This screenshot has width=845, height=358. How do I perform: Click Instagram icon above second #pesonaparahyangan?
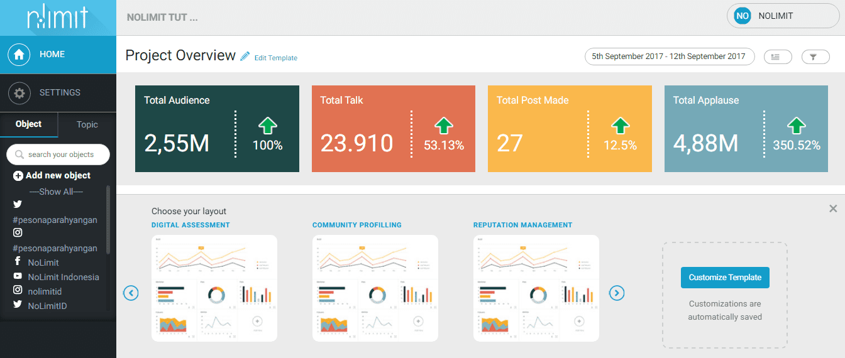18,232
